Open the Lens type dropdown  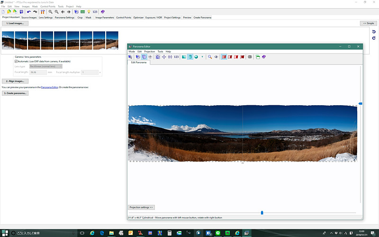pyautogui.click(x=45, y=66)
